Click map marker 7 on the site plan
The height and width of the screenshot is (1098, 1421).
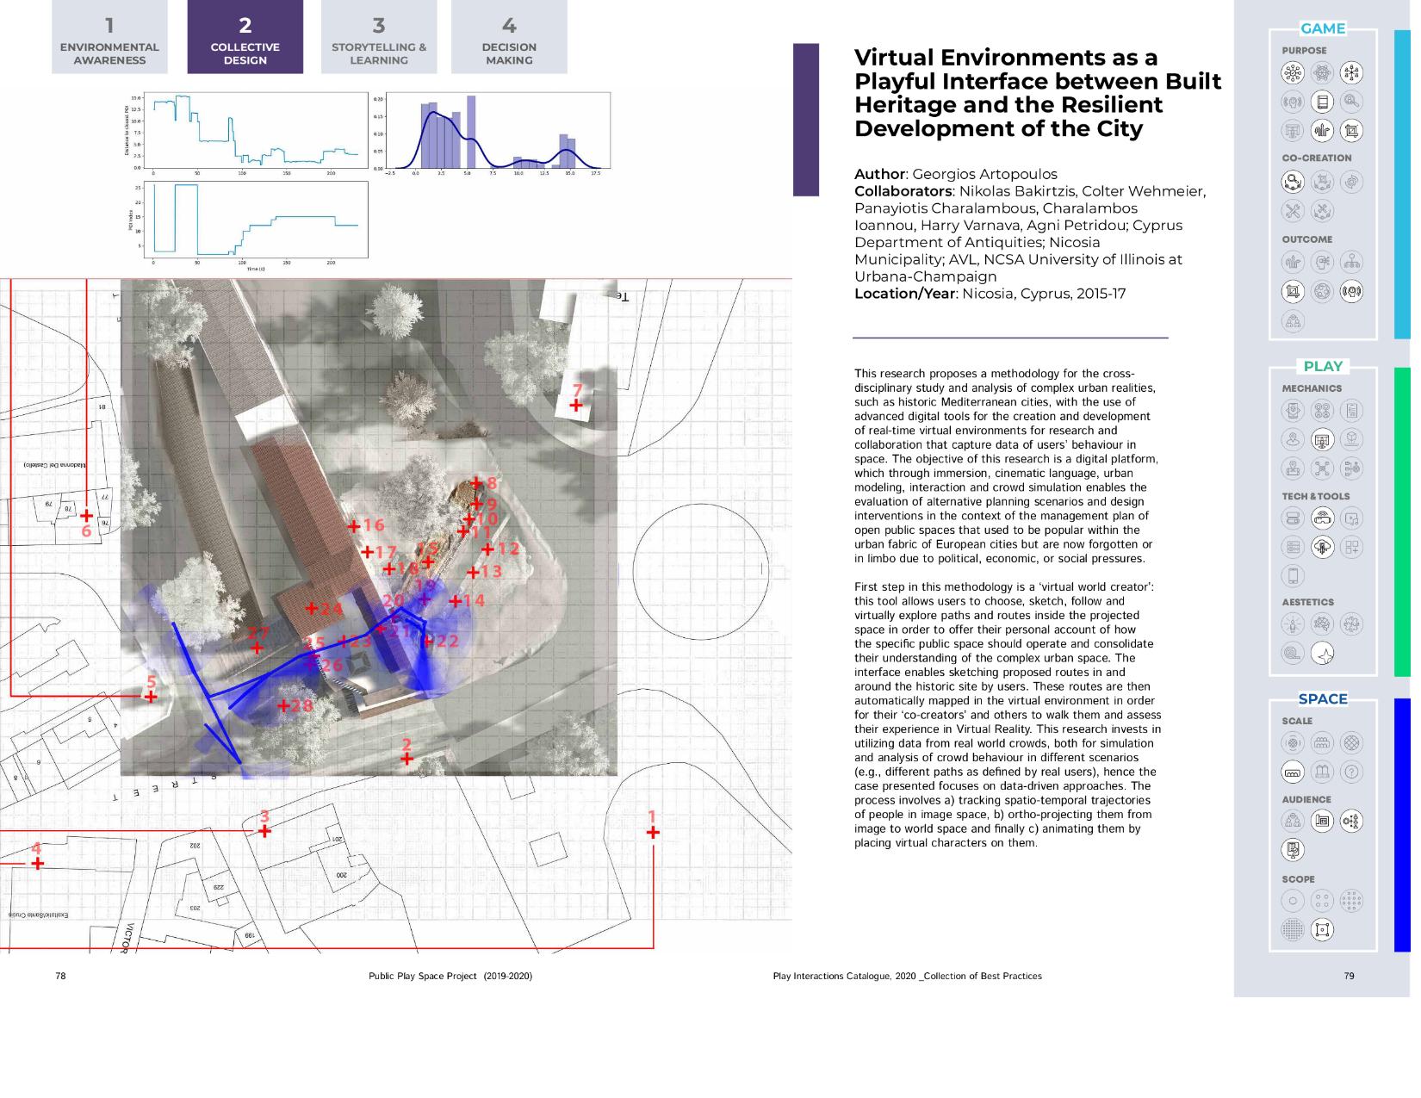click(x=576, y=405)
